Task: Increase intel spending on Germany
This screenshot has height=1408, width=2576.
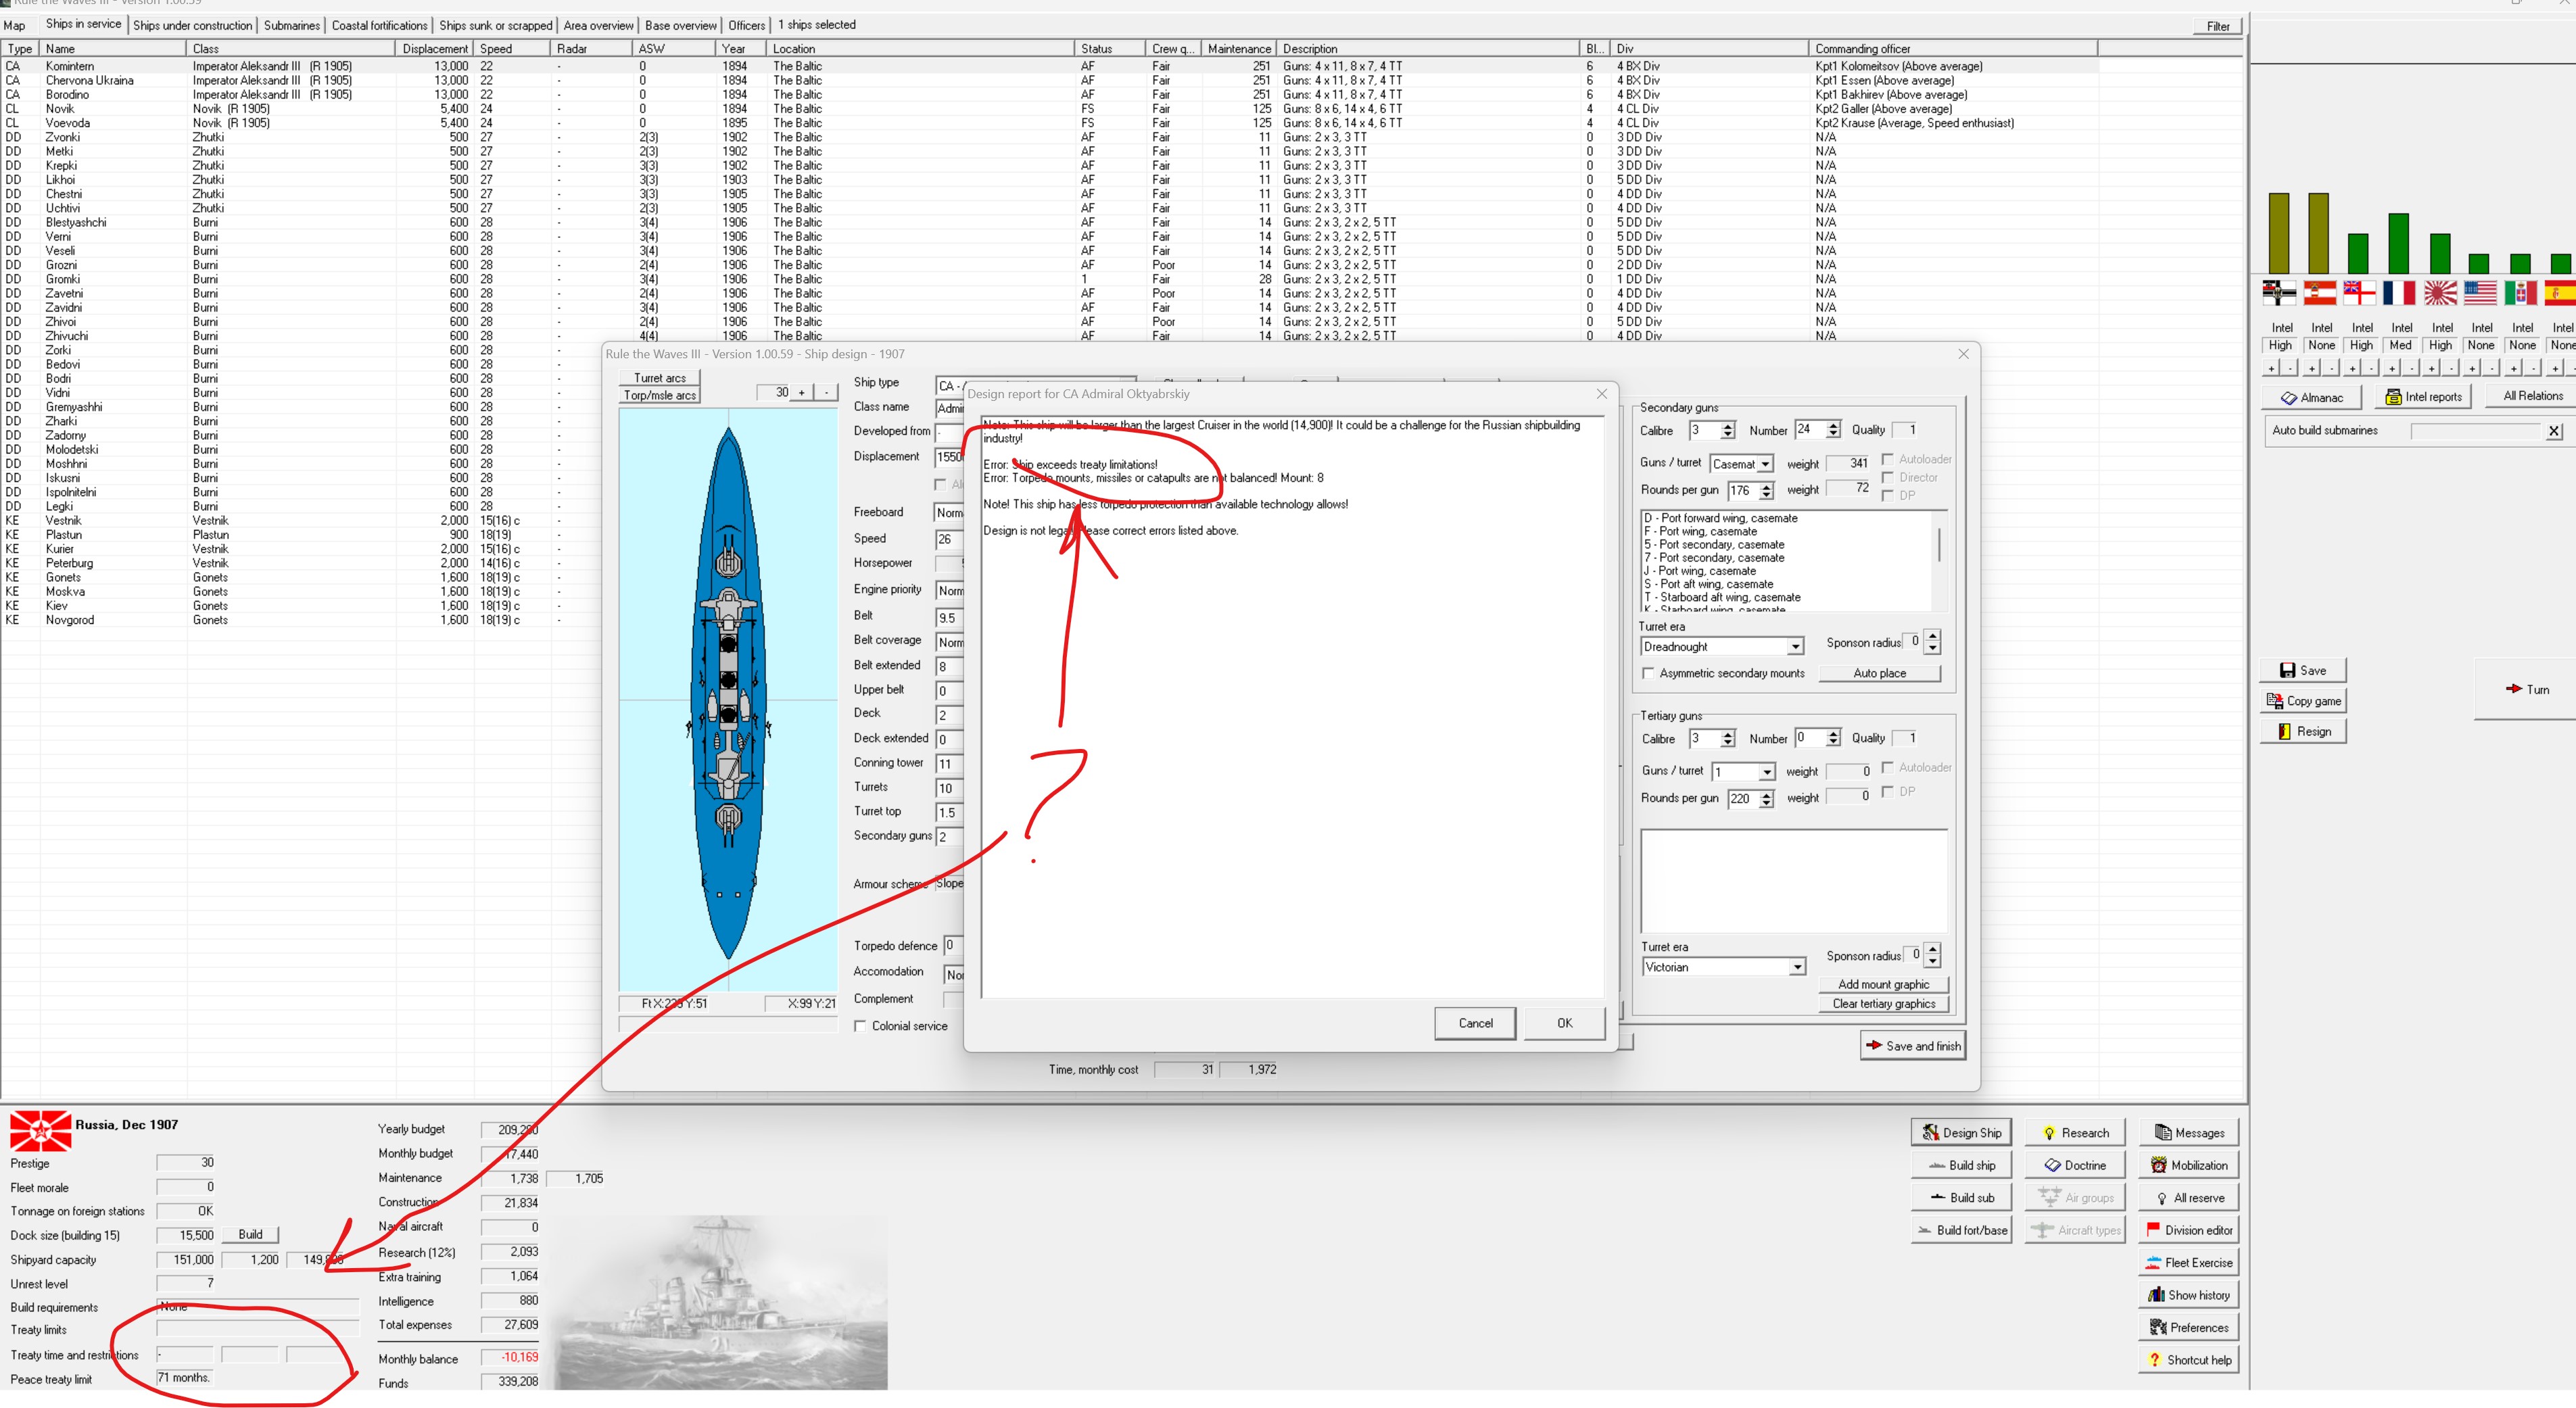Action: pos(2271,368)
